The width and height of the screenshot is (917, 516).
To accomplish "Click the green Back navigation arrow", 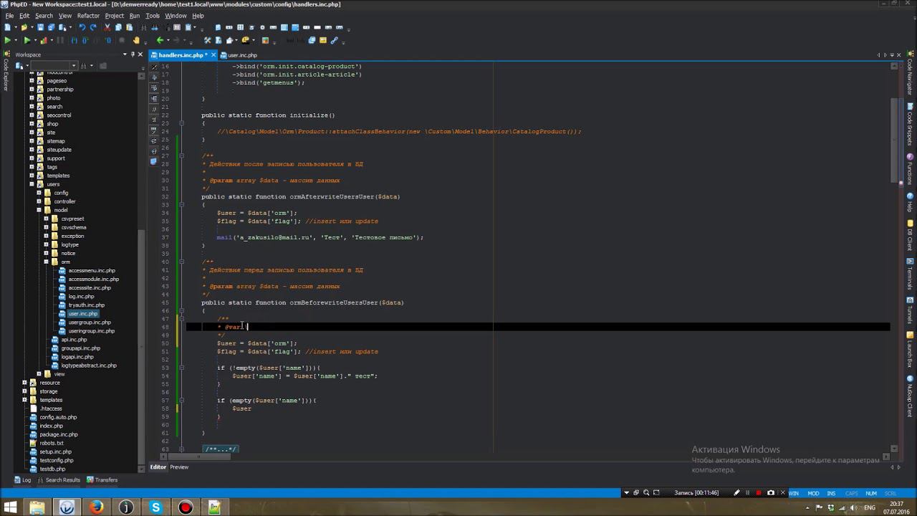I will point(160,40).
